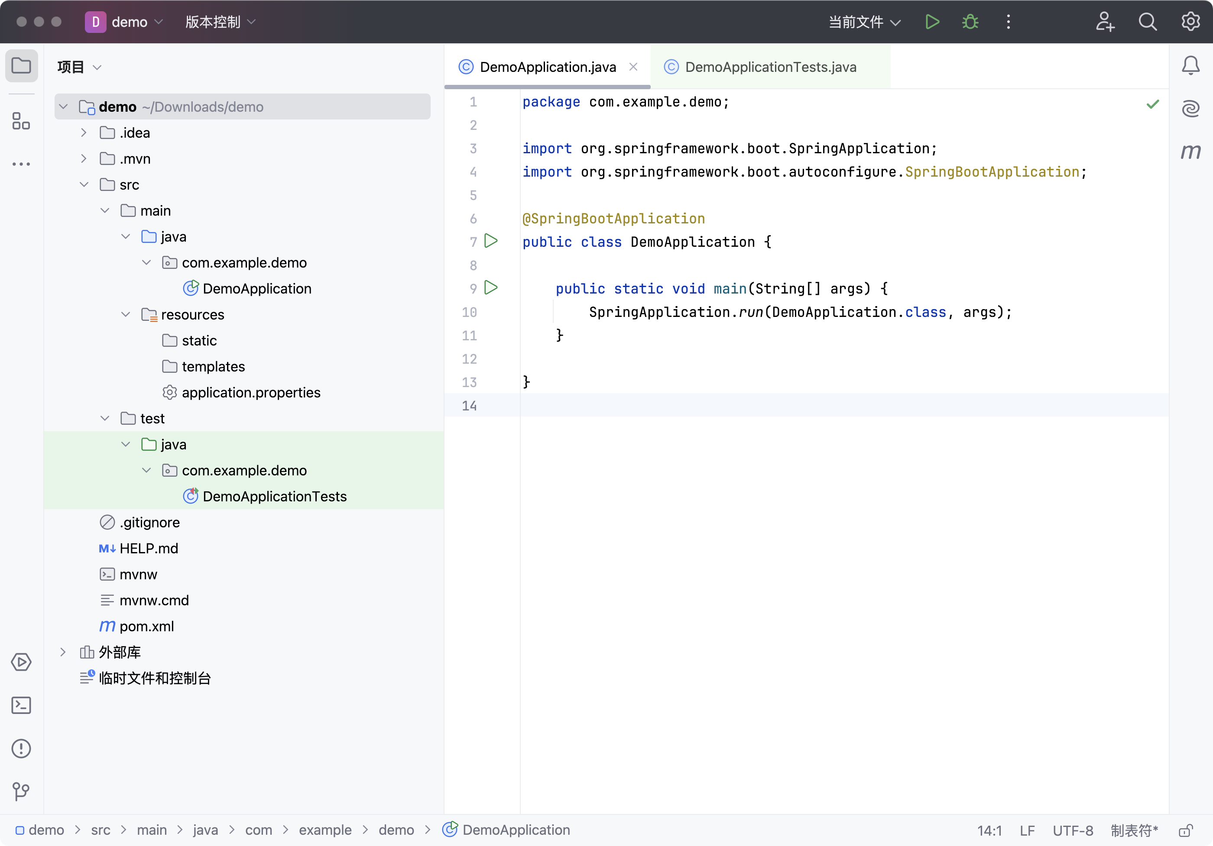Select mvnw.cmd file

pyautogui.click(x=144, y=601)
